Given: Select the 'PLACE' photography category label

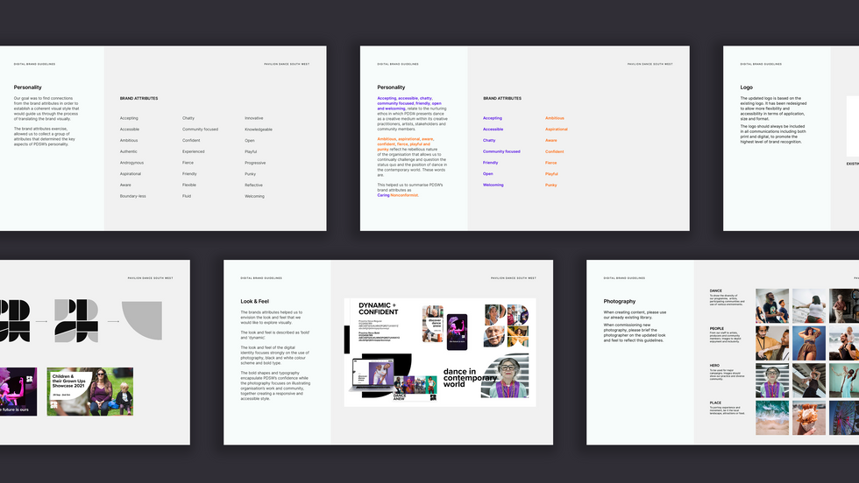Looking at the screenshot, I should click(715, 402).
